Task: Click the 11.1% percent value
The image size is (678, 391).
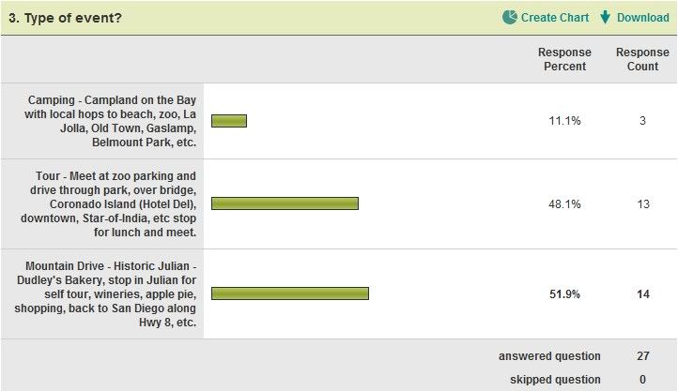Action: click(x=564, y=121)
